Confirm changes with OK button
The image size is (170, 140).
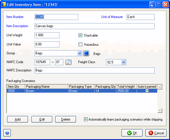(132, 133)
